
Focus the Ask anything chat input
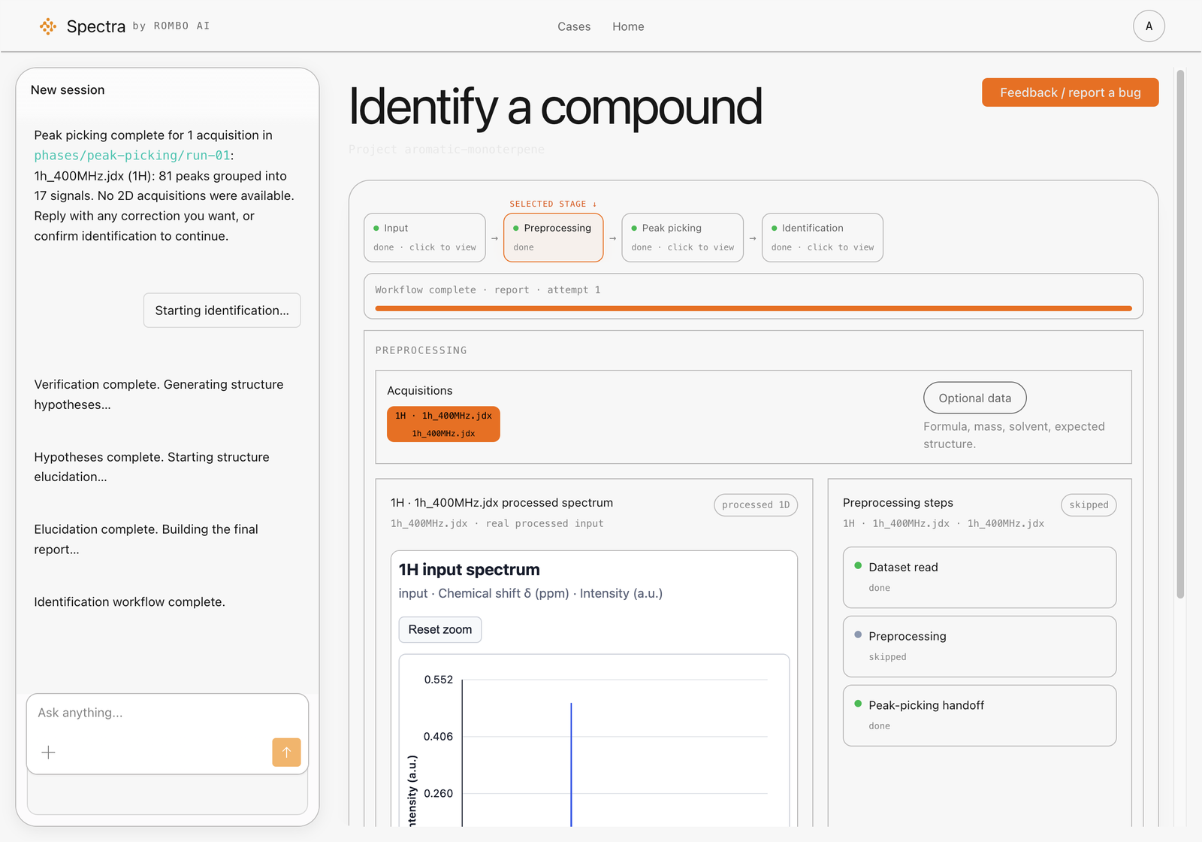tap(168, 713)
